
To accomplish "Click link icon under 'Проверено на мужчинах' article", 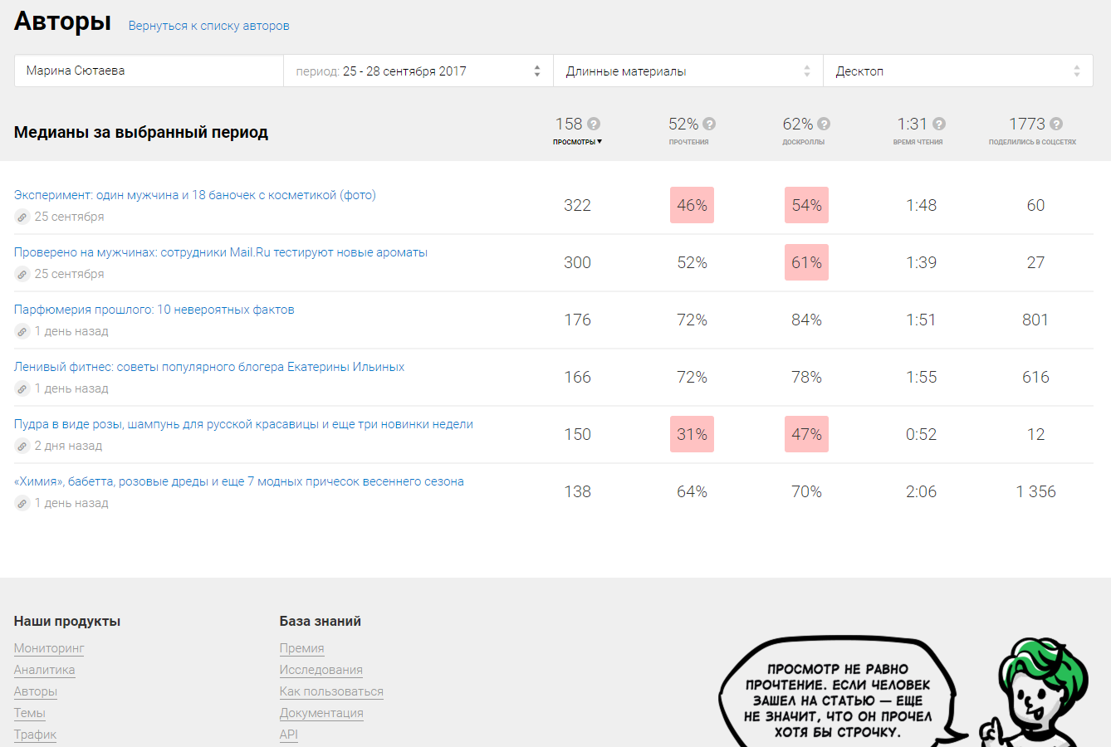I will coord(22,274).
